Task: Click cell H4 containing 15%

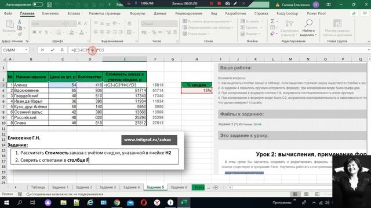Action: point(197,90)
